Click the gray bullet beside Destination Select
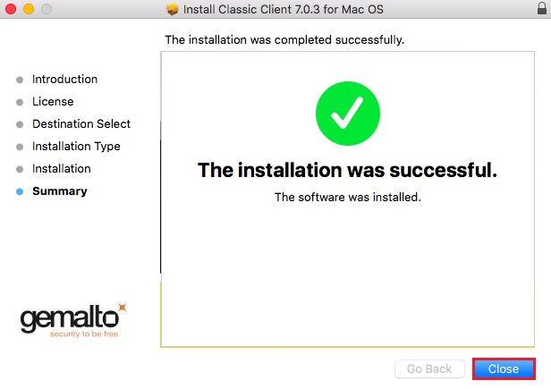 20,124
